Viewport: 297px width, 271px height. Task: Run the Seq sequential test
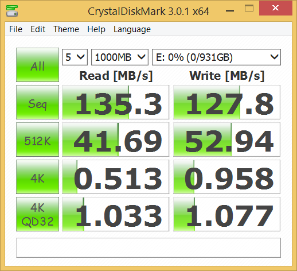[37, 102]
